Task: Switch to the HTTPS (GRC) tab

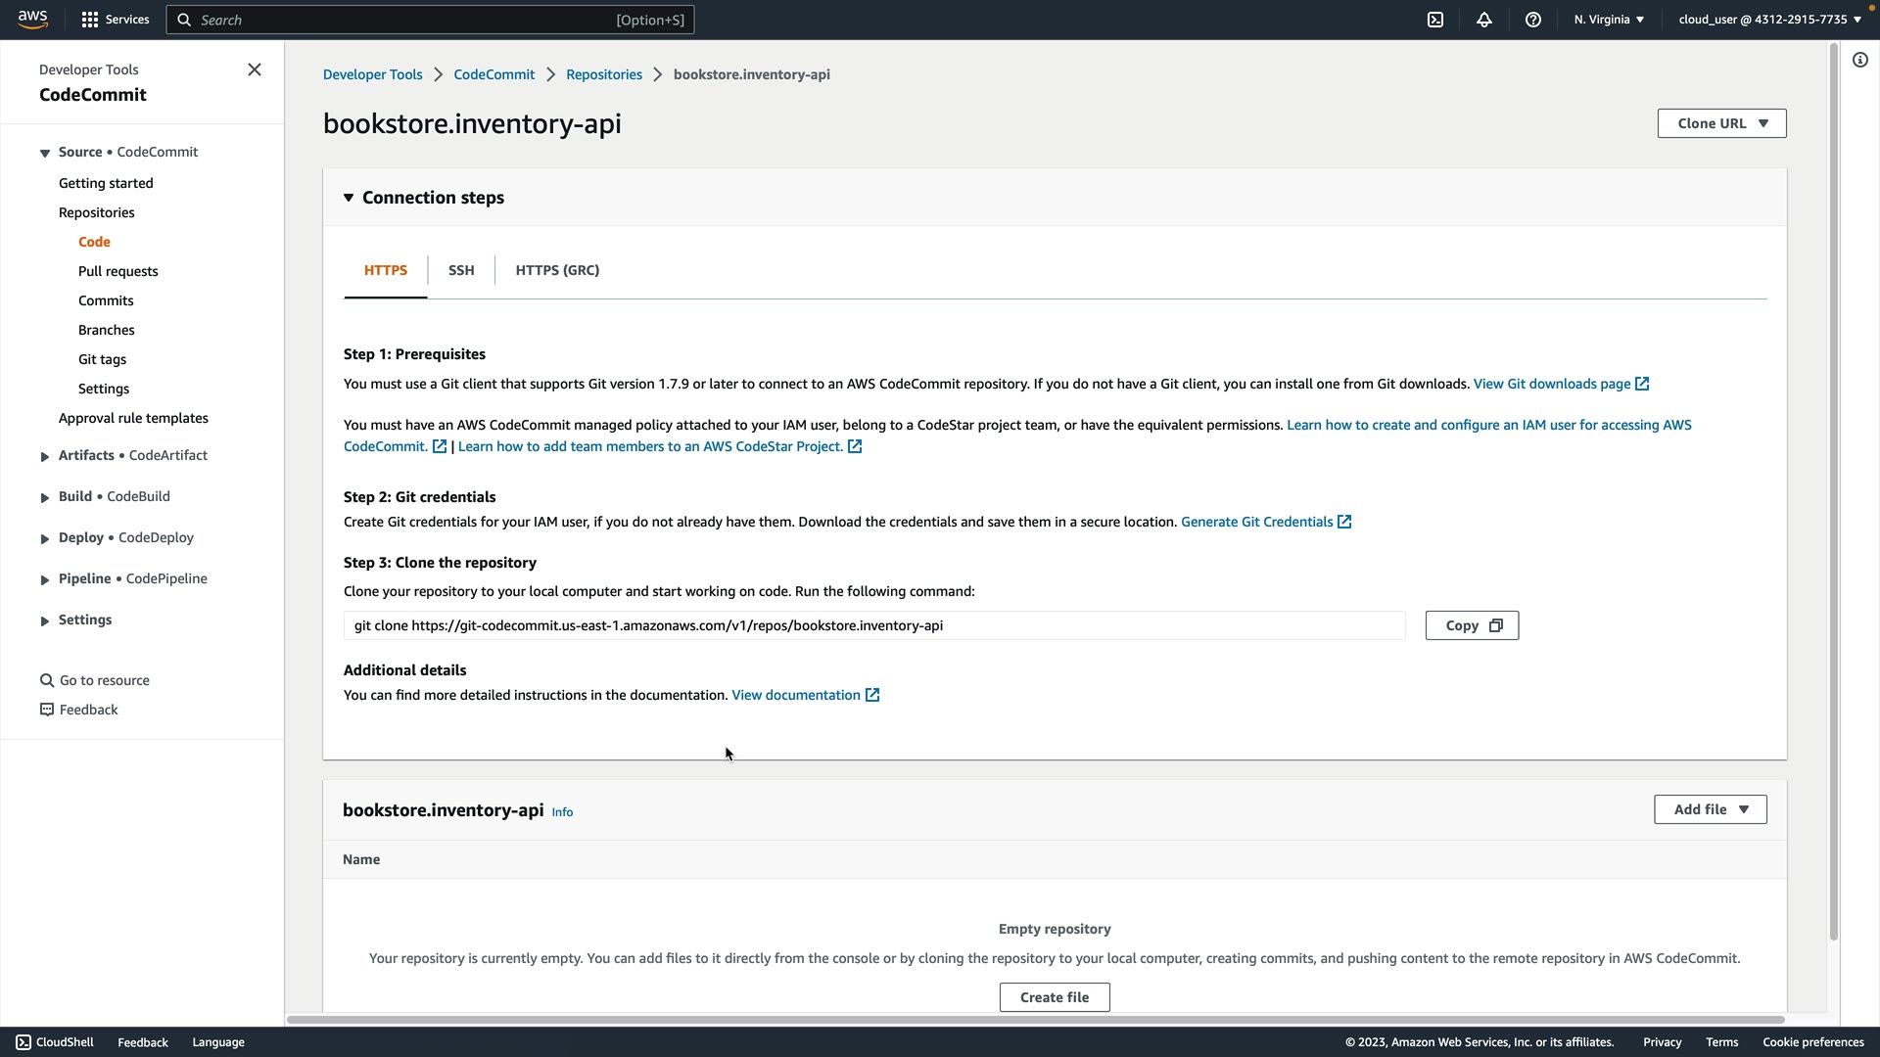Action: point(557,270)
